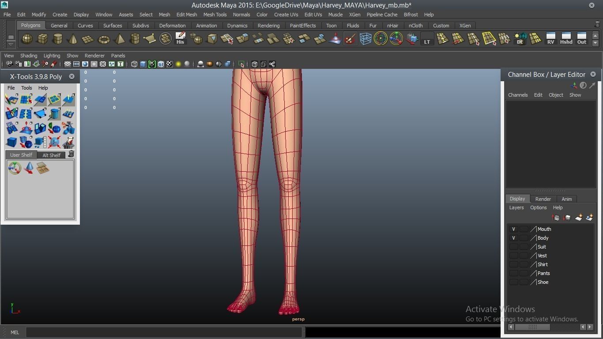This screenshot has height=339, width=603.
Task: Create a polygon pipe from the shelf
Action: [x=135, y=39]
